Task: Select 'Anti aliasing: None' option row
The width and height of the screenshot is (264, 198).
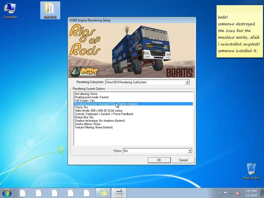Action: click(x=133, y=94)
